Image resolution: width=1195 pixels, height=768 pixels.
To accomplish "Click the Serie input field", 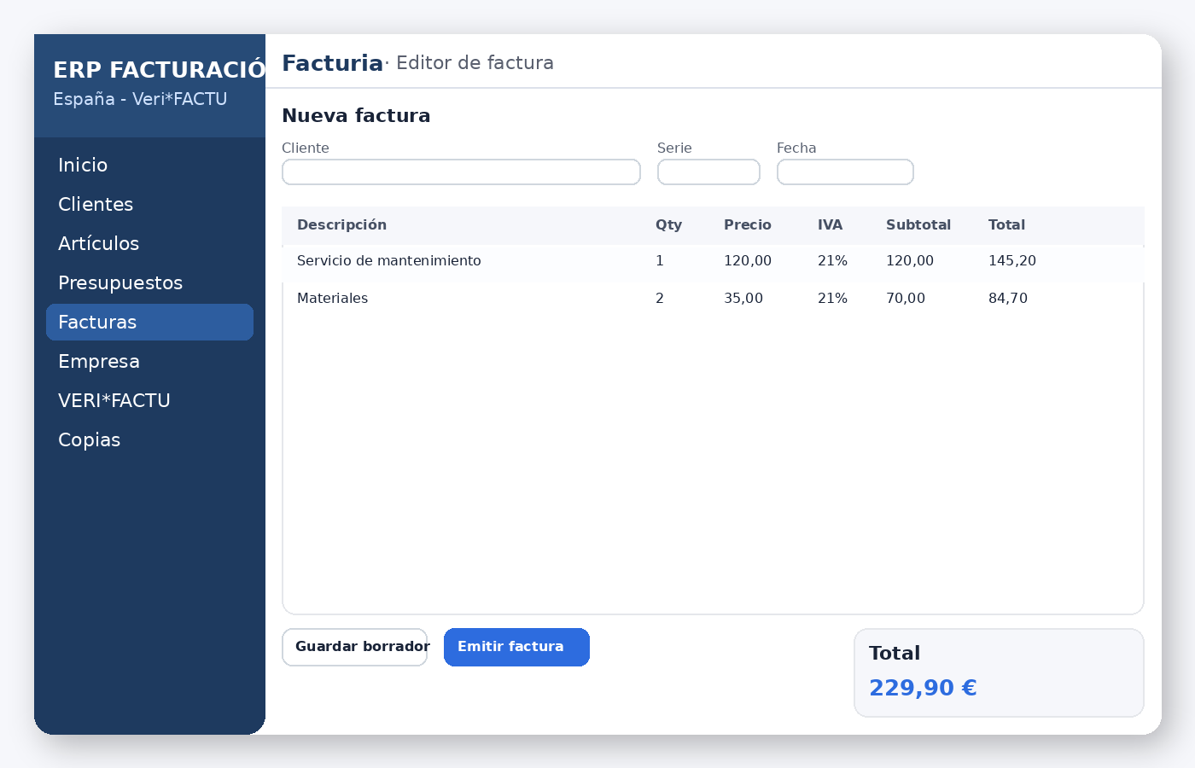I will click(x=708, y=172).
